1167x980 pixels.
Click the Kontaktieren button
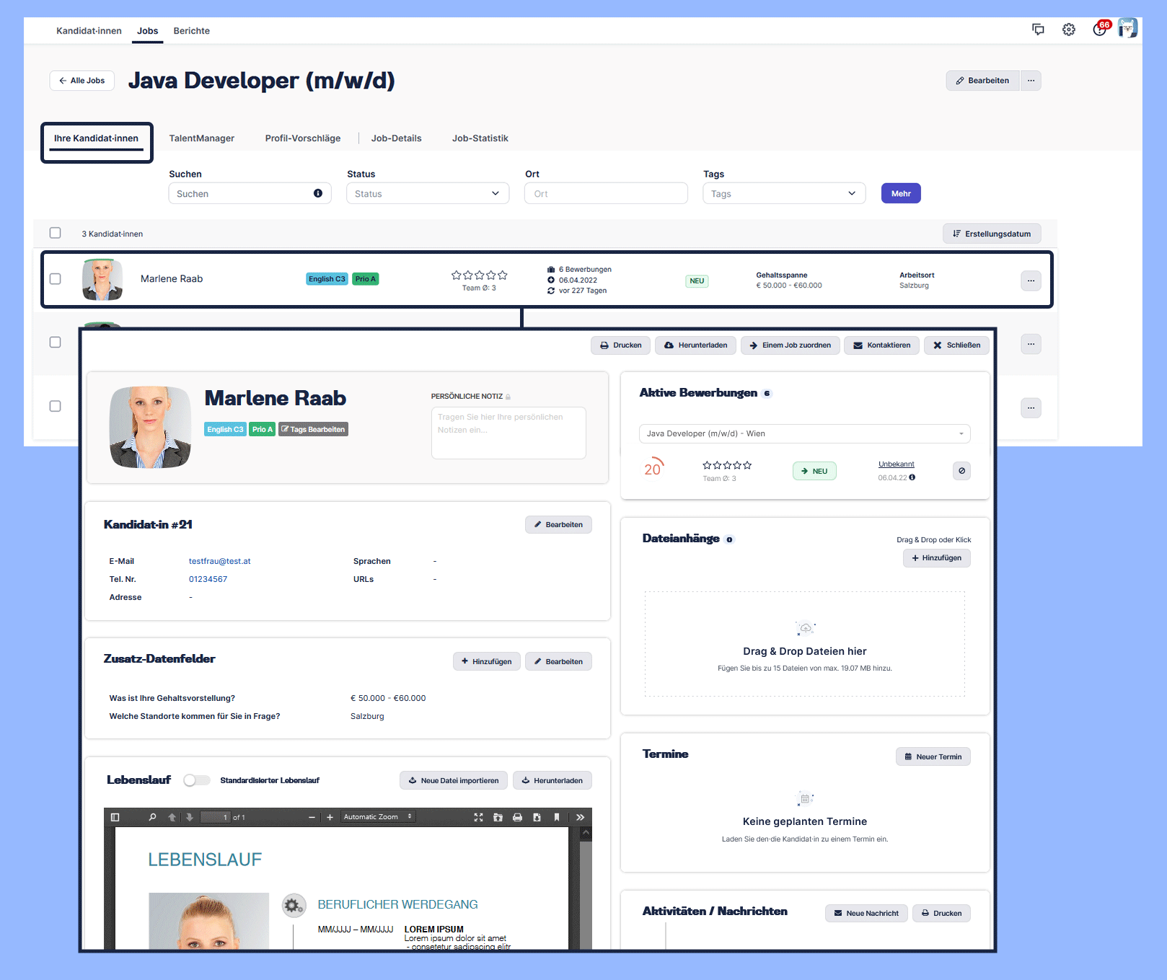tap(881, 345)
